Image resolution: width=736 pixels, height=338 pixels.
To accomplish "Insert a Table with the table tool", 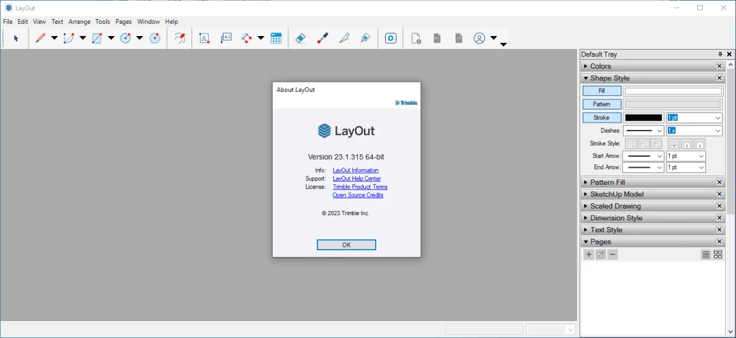I will click(276, 38).
